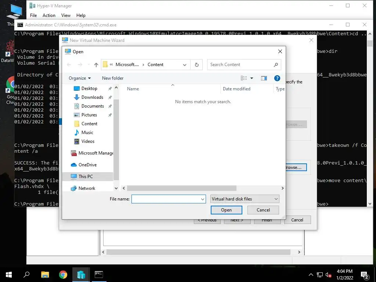The width and height of the screenshot is (376, 282).
Task: Open Windows Start menu
Action: (9, 275)
